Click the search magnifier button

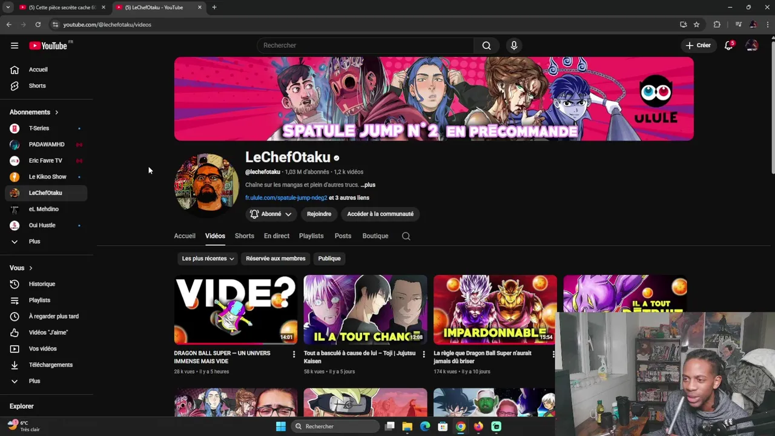click(x=487, y=45)
